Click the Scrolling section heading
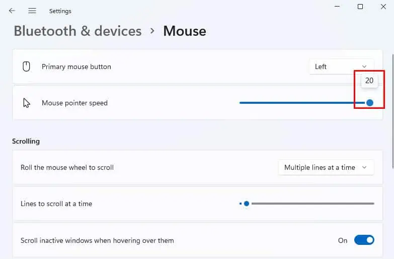394x259 pixels. coord(26,141)
